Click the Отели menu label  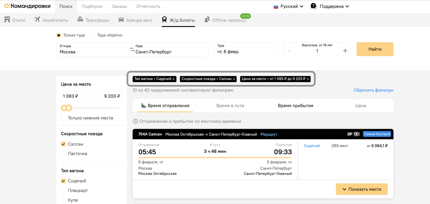click(x=19, y=20)
